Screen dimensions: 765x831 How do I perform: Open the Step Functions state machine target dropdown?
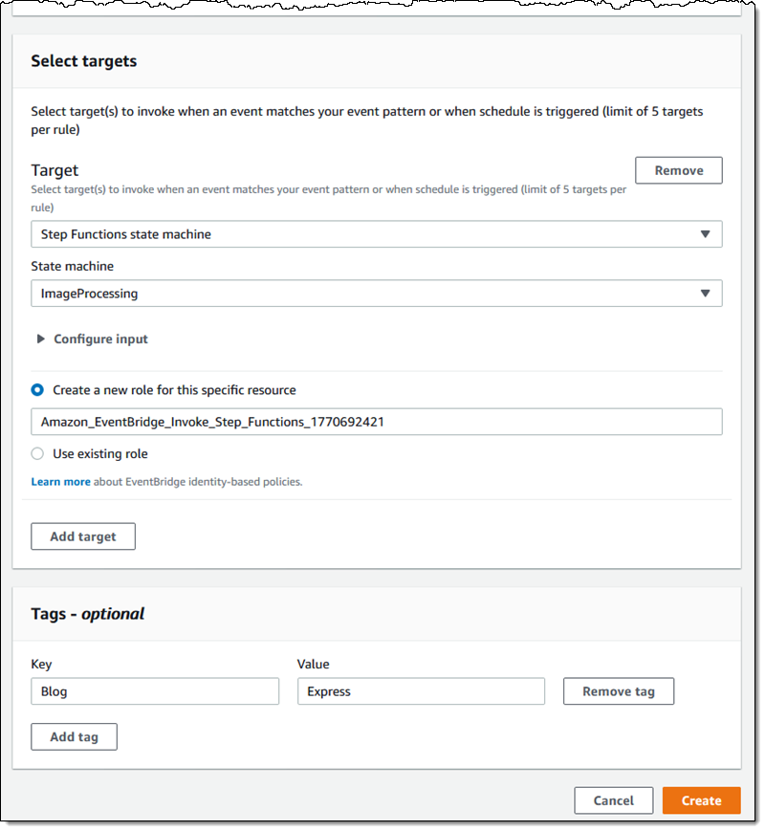click(363, 234)
